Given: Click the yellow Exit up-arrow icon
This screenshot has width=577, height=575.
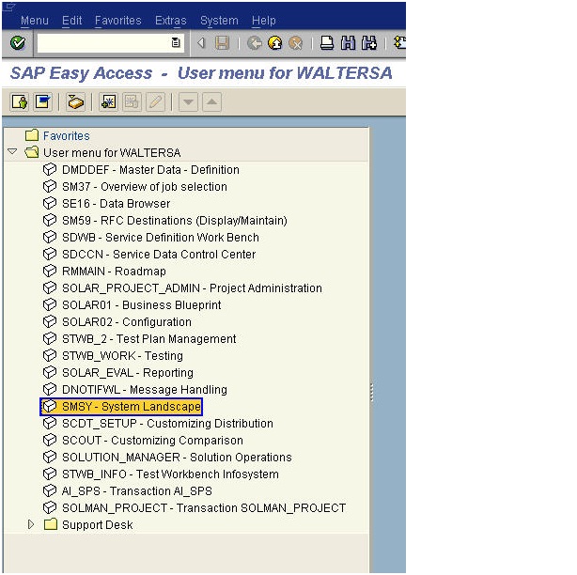Looking at the screenshot, I should 275,43.
